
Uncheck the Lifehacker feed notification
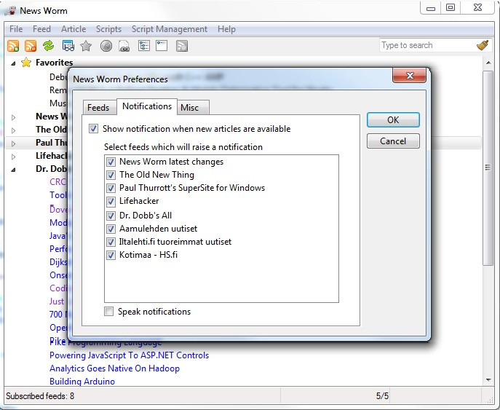tap(111, 201)
